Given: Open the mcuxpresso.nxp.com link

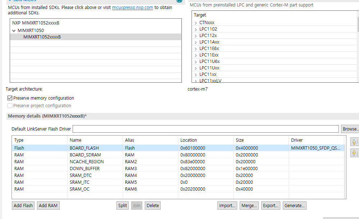Looking at the screenshot, I should 133,7.
